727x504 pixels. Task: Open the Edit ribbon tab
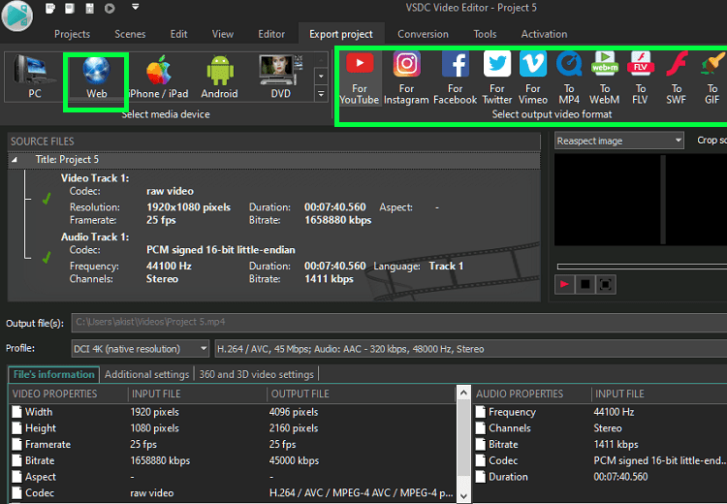pyautogui.click(x=178, y=34)
